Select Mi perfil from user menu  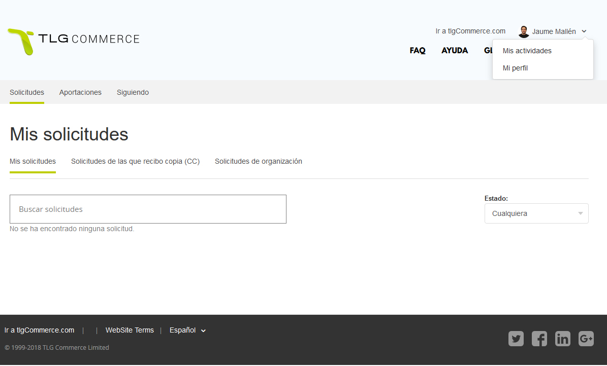[x=515, y=68]
